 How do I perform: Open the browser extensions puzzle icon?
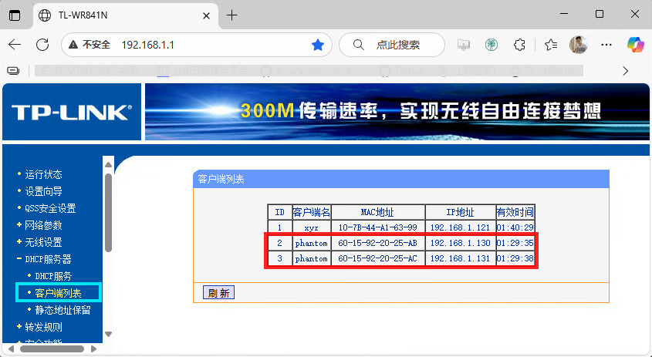(519, 45)
